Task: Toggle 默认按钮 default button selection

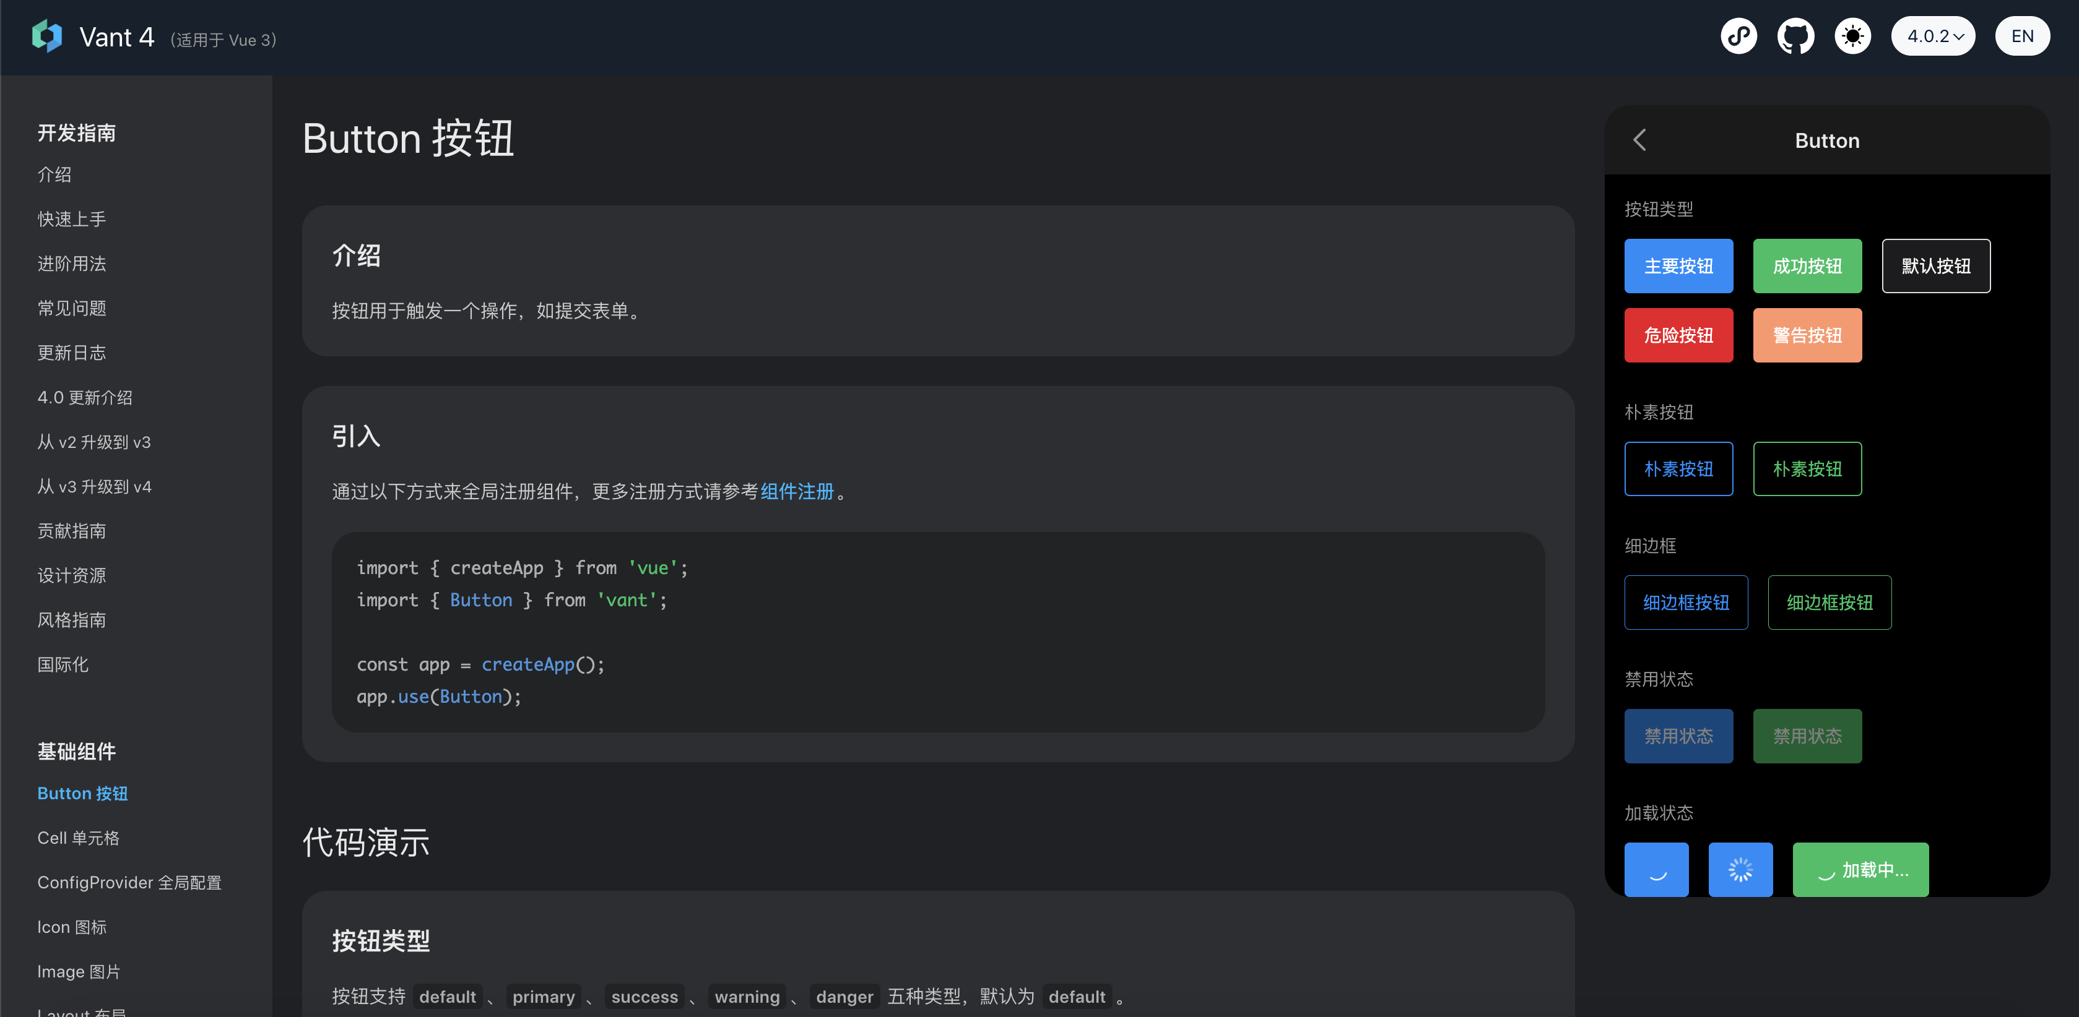Action: pyautogui.click(x=1937, y=266)
